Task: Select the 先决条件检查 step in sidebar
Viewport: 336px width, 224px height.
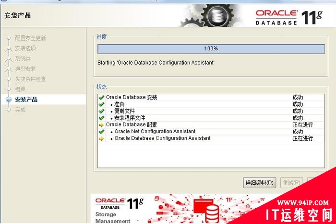Action: [30, 79]
